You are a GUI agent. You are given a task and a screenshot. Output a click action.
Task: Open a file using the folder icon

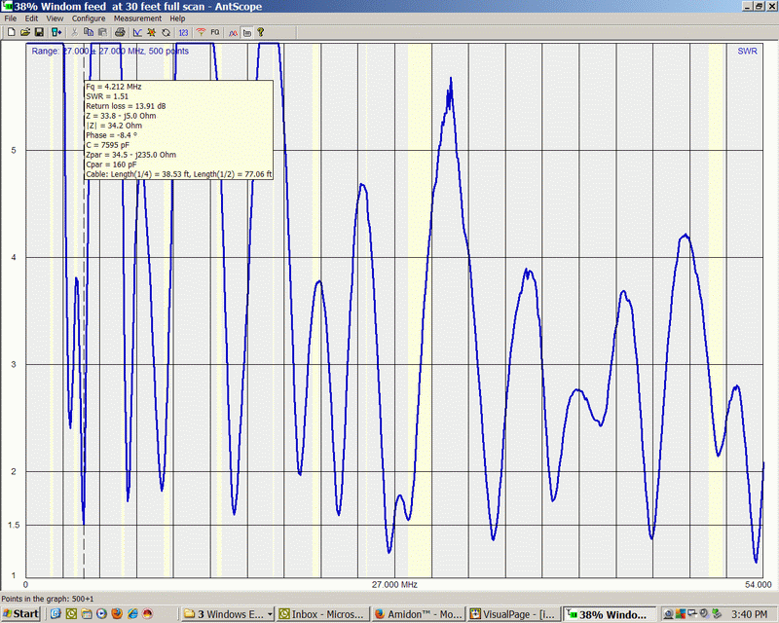point(25,32)
